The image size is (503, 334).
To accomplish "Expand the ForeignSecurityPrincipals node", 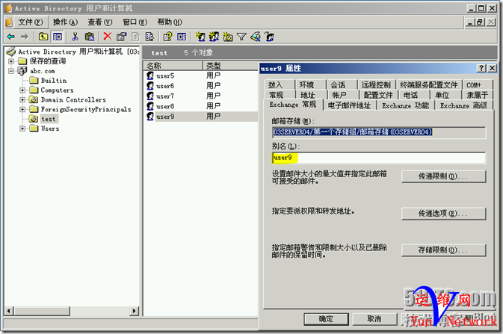I will point(22,109).
